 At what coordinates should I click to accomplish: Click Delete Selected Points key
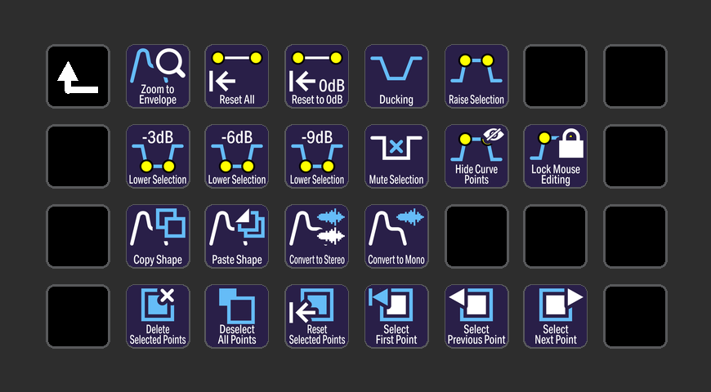[158, 316]
